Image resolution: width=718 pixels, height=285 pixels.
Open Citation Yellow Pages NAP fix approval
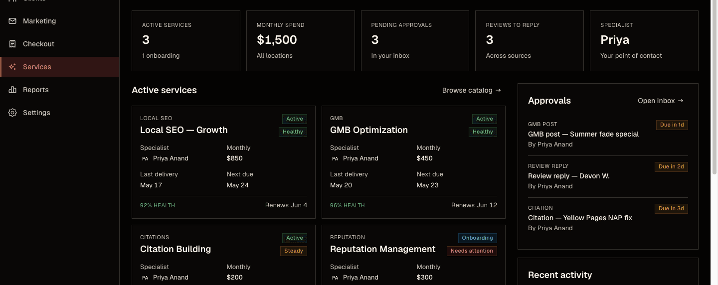coord(580,218)
